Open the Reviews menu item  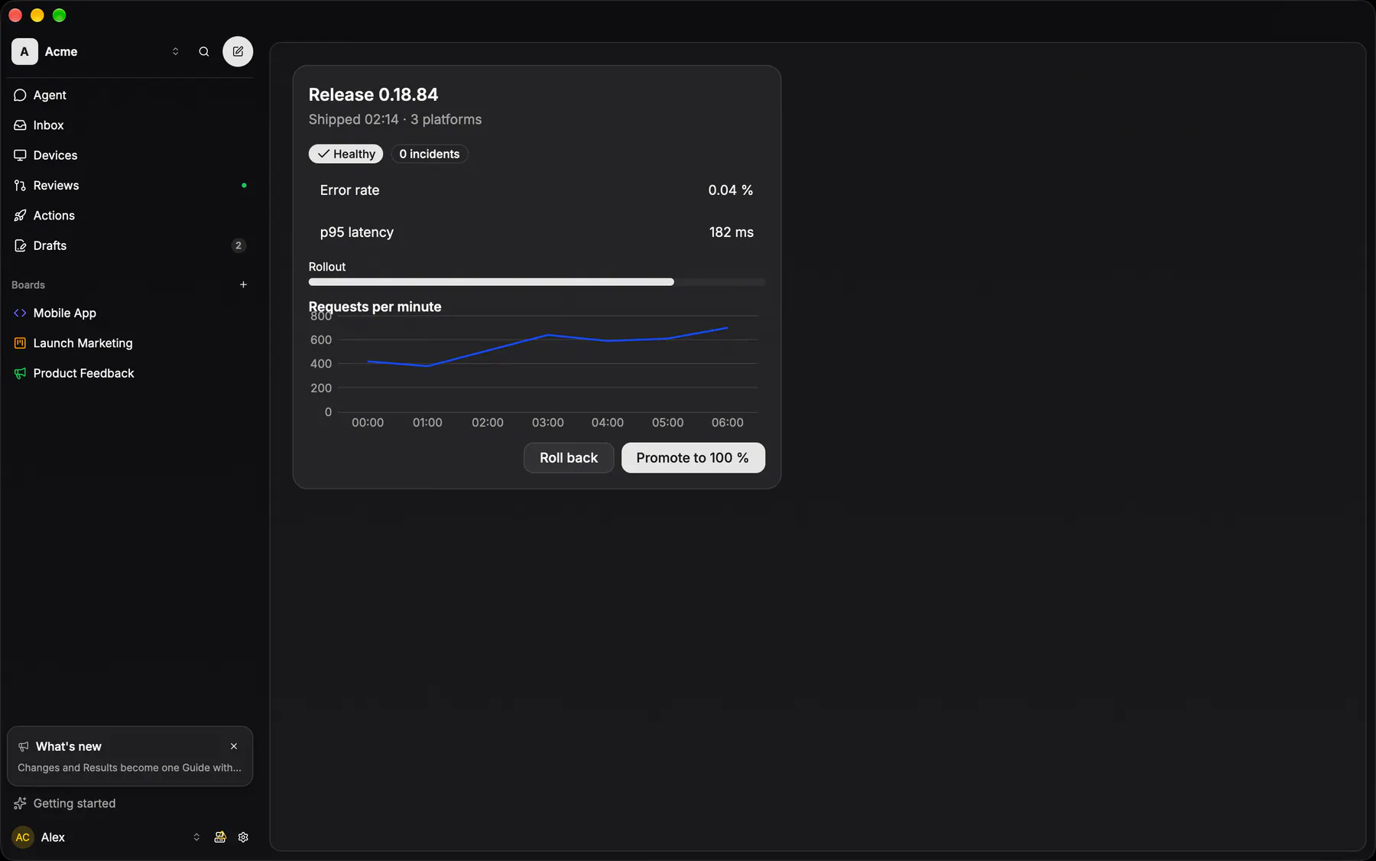point(130,185)
